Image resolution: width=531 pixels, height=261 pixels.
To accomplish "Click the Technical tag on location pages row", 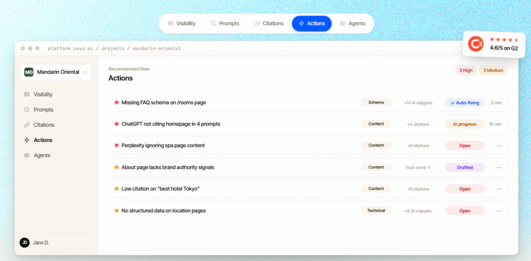I will pyautogui.click(x=376, y=211).
